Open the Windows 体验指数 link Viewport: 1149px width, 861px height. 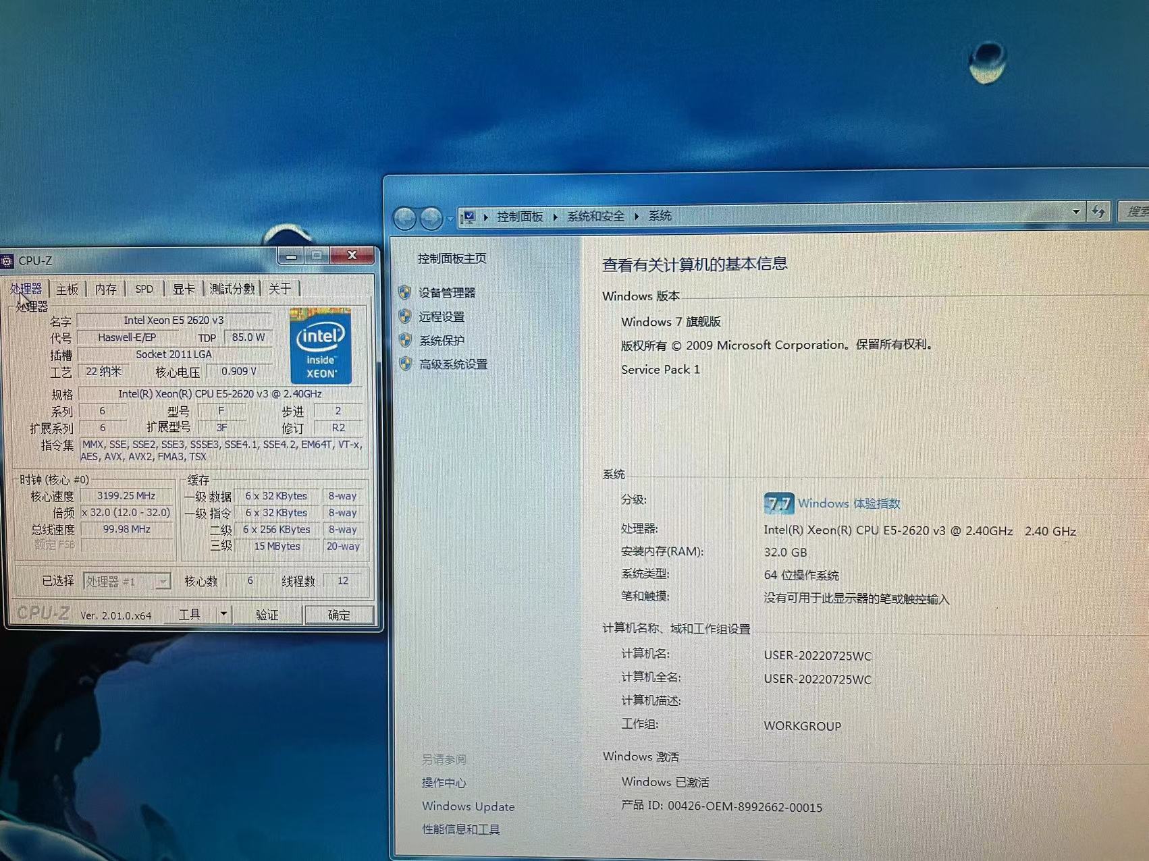coord(849,503)
